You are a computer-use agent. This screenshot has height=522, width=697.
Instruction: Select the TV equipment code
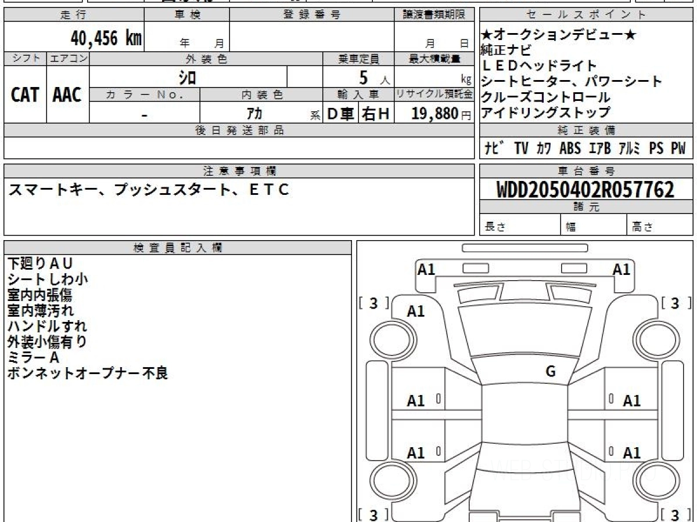point(522,148)
